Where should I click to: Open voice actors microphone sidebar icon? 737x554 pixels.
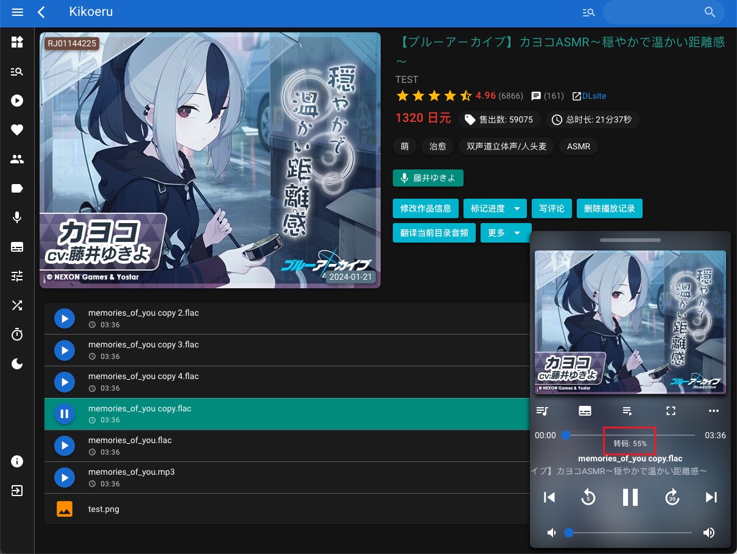coord(17,218)
